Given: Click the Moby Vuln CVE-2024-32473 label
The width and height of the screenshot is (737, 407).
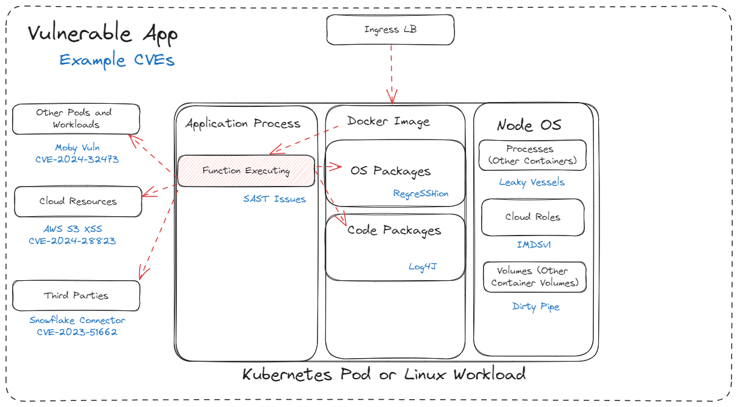Looking at the screenshot, I should tap(77, 154).
